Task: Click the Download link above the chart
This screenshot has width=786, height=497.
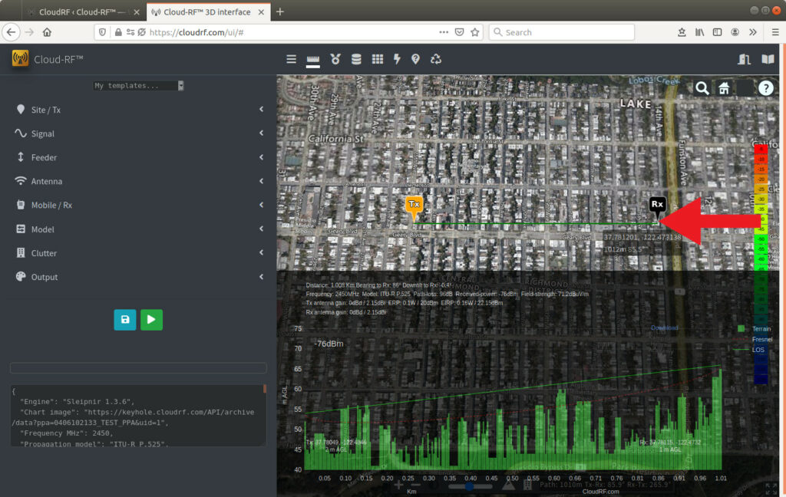Action: pyautogui.click(x=664, y=327)
